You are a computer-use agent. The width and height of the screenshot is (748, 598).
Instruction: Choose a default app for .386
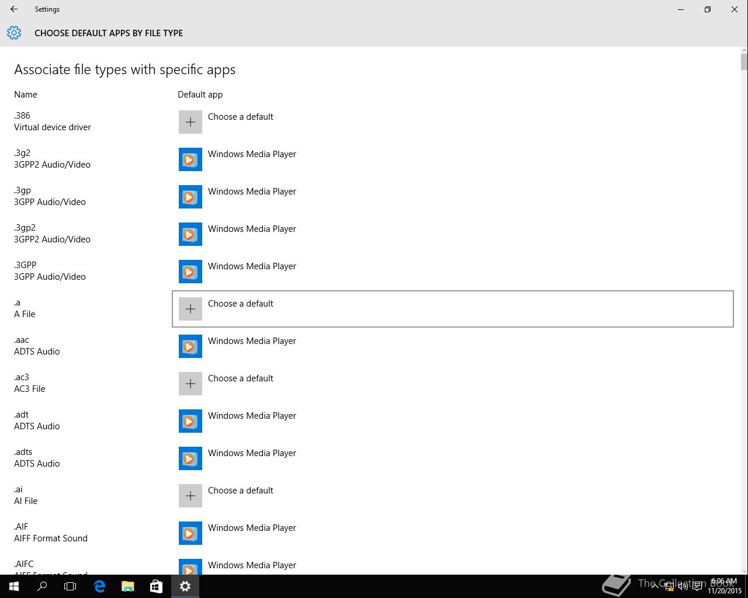(x=453, y=122)
